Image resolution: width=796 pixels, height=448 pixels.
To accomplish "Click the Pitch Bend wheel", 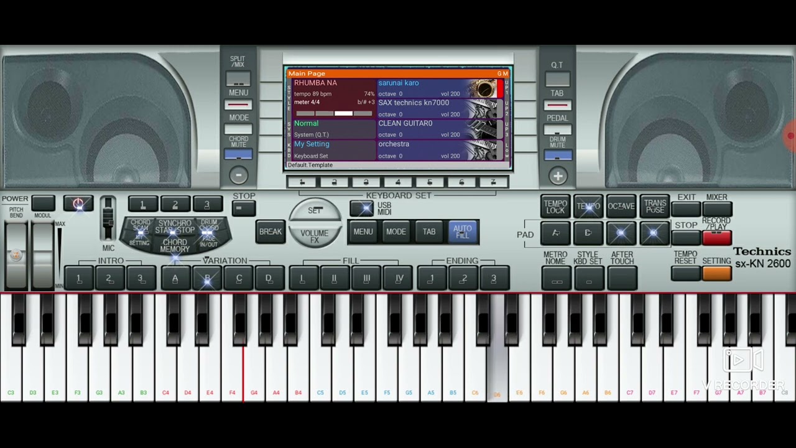I will (x=17, y=255).
